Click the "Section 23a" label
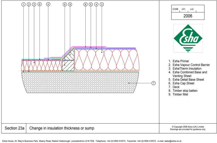This screenshot has height=143, width=217. click(x=14, y=128)
